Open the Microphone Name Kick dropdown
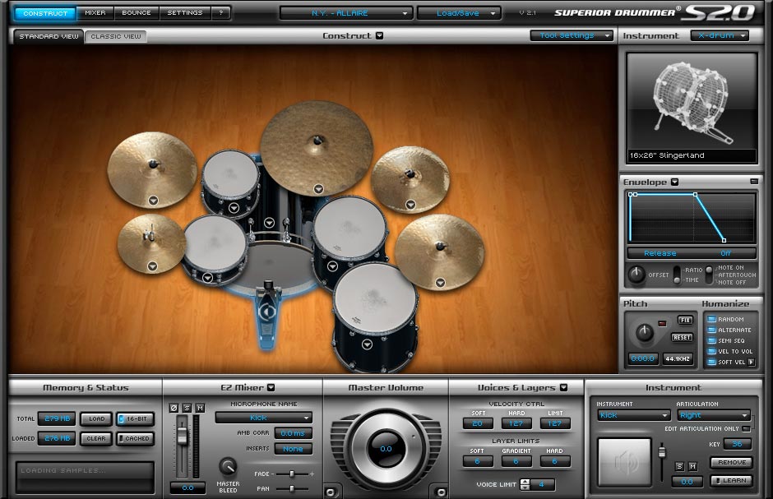773x499 pixels. (x=264, y=418)
